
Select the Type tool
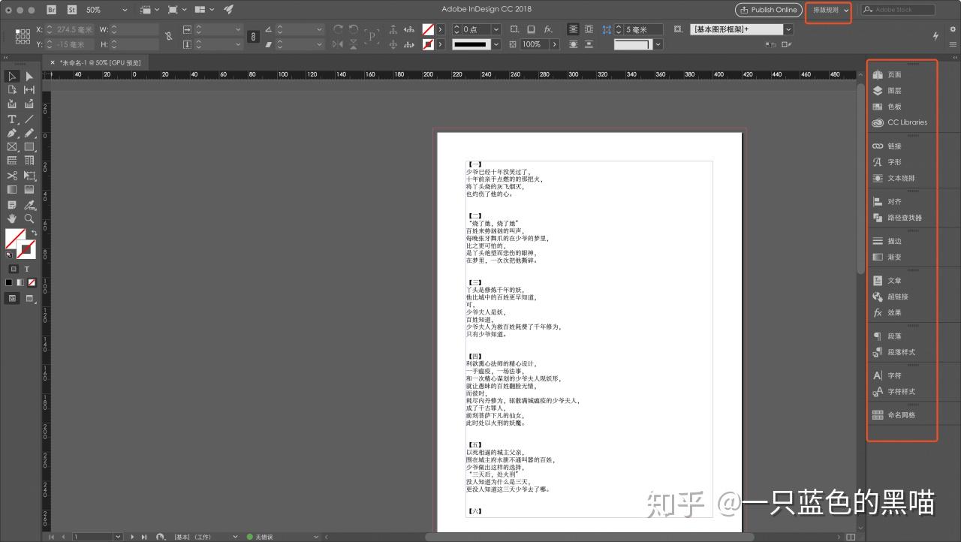11,119
